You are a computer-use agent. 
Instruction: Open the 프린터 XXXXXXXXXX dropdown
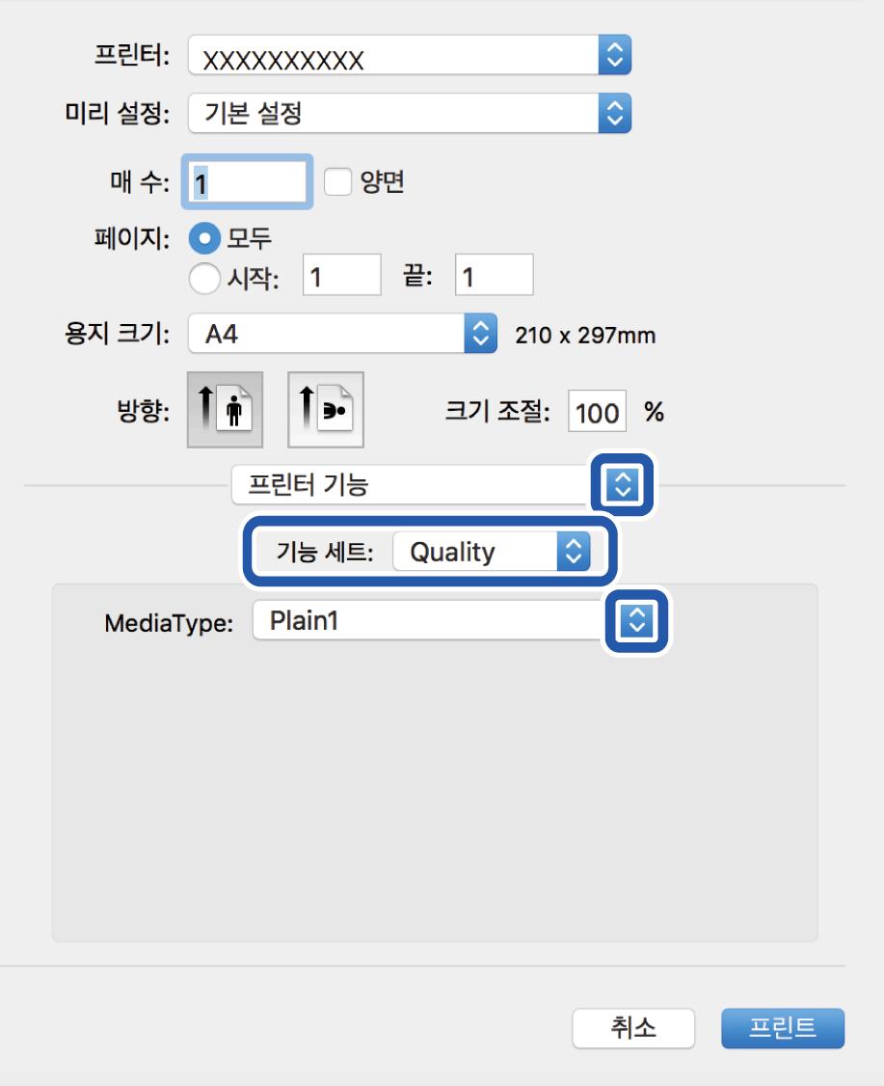point(393,58)
